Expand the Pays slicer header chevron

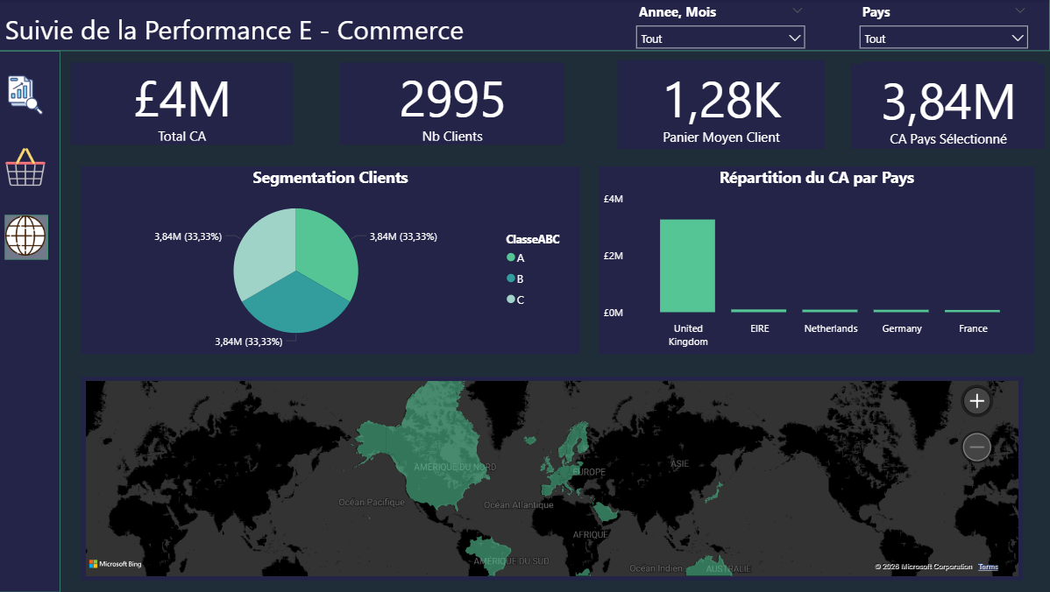tap(1020, 11)
